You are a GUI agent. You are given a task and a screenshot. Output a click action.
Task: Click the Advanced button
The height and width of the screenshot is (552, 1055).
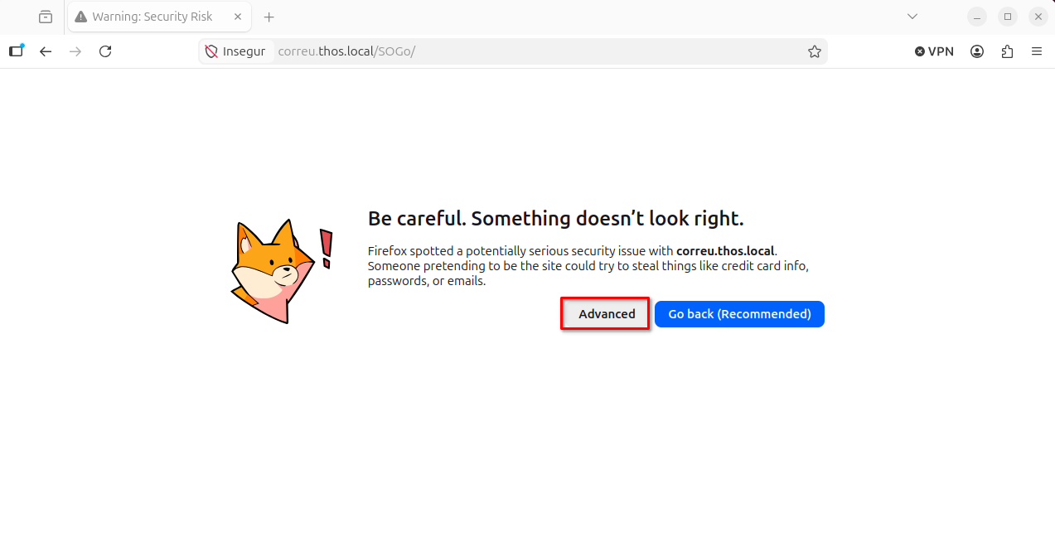607,314
